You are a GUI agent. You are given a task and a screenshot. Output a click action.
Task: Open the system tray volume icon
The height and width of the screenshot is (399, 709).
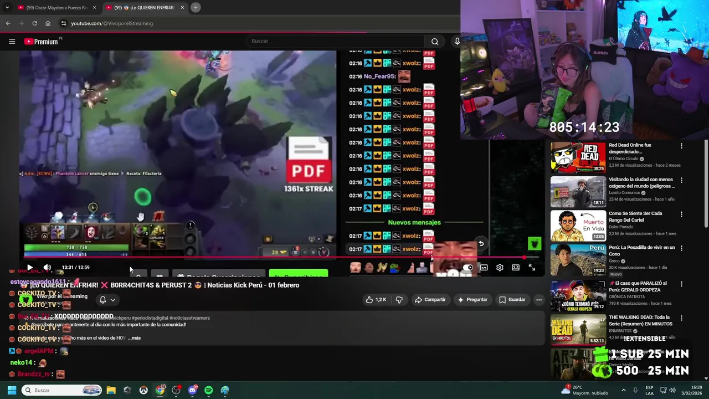(672, 390)
